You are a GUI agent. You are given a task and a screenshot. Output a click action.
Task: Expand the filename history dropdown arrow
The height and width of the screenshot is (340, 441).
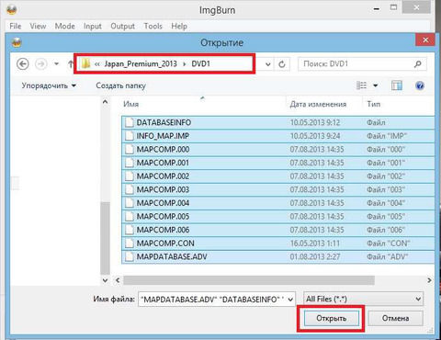(290, 300)
